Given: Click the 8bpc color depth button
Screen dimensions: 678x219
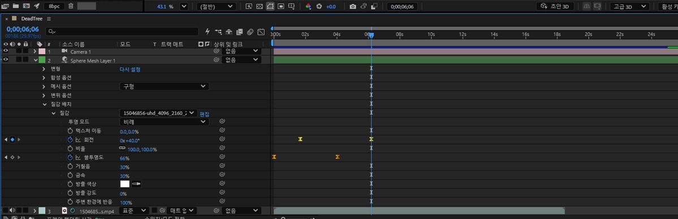Looking at the screenshot, I should (x=54, y=6).
